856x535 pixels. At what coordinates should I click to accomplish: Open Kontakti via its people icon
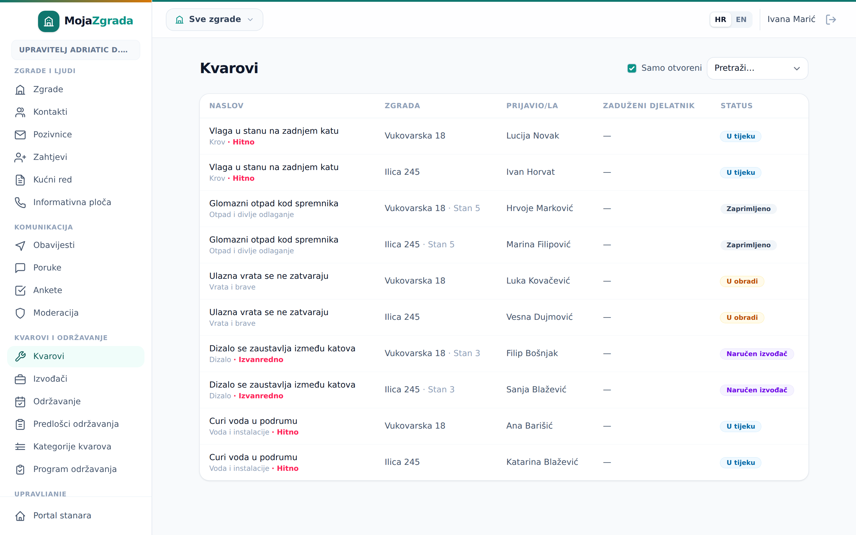click(20, 112)
